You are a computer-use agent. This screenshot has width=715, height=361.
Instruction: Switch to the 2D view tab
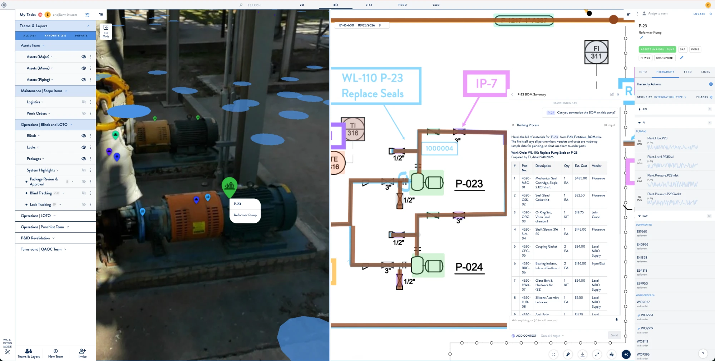click(x=302, y=5)
